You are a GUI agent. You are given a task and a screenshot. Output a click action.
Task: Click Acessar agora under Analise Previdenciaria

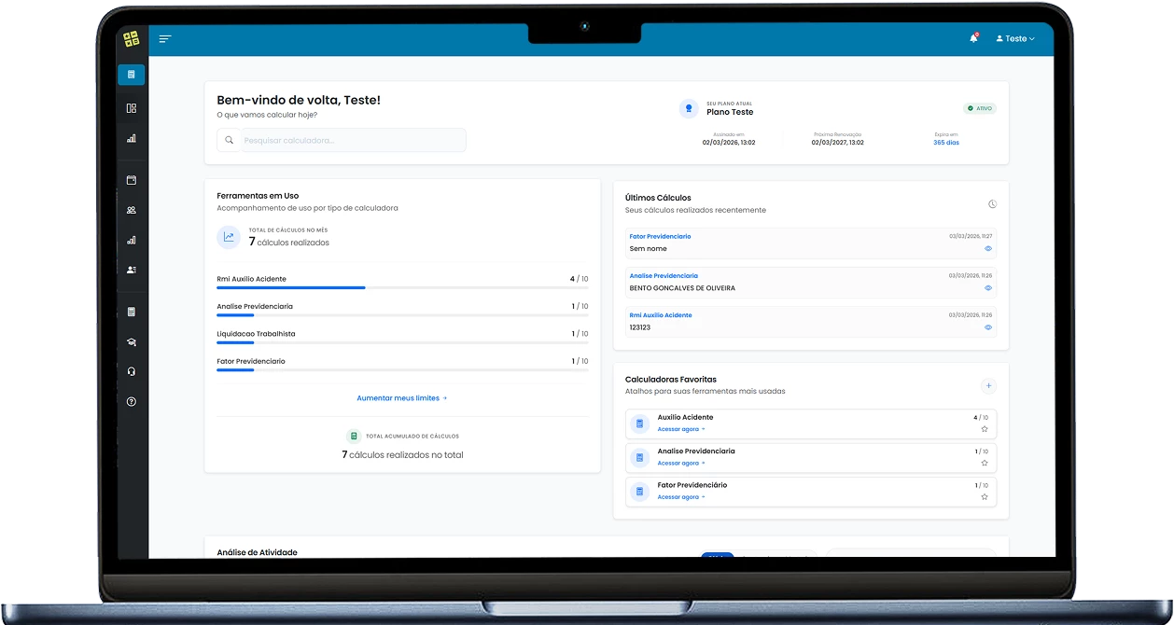[x=681, y=463]
